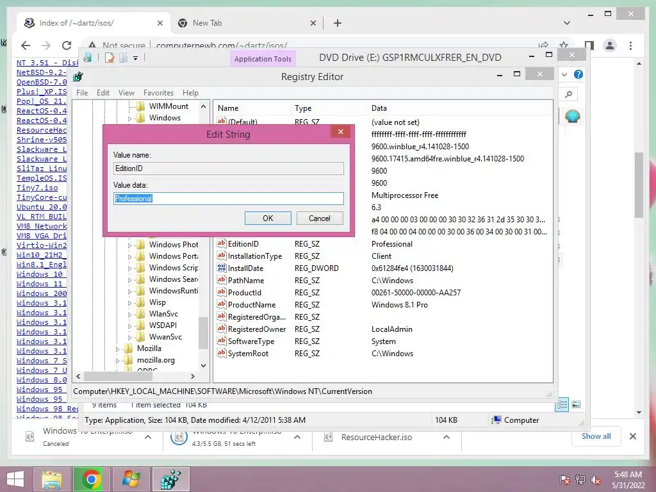Switch to the New Tab browser tab
The image size is (656, 492).
[x=247, y=23]
